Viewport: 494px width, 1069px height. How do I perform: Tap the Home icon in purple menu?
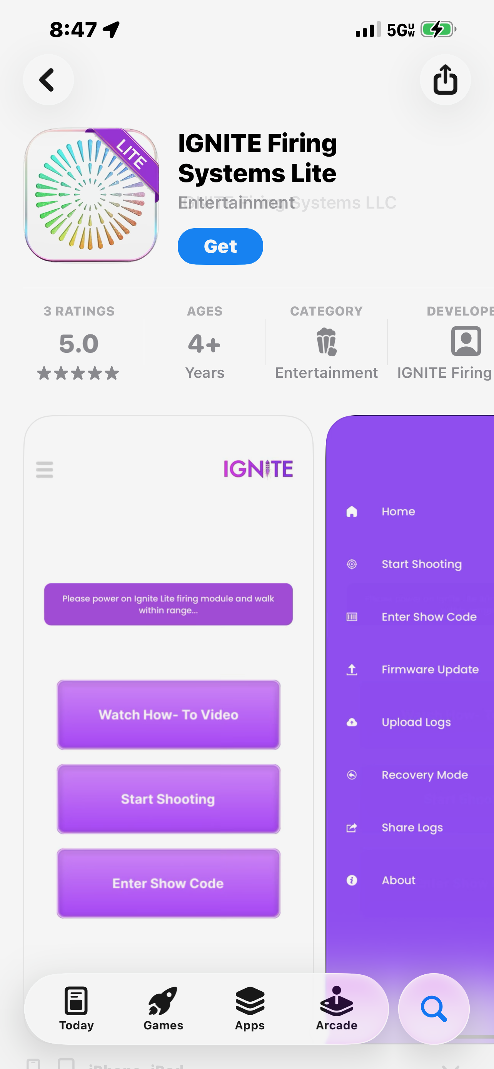[352, 511]
